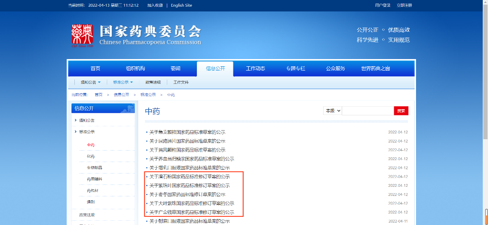
Task: Click 立即注册 register link
Action: point(404,5)
